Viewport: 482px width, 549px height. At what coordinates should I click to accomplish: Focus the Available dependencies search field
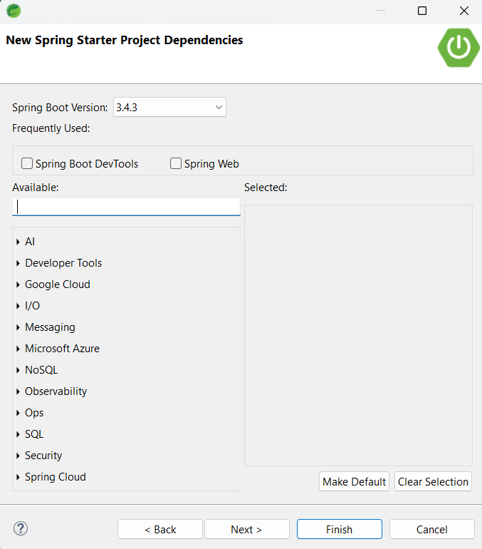[126, 207]
